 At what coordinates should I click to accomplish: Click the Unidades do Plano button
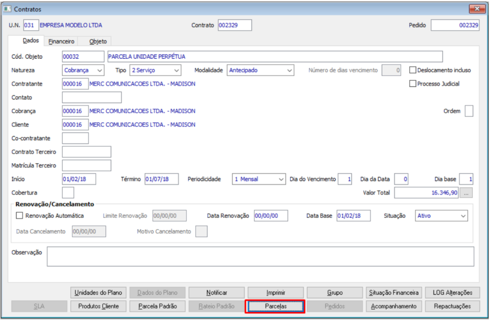coord(98,293)
